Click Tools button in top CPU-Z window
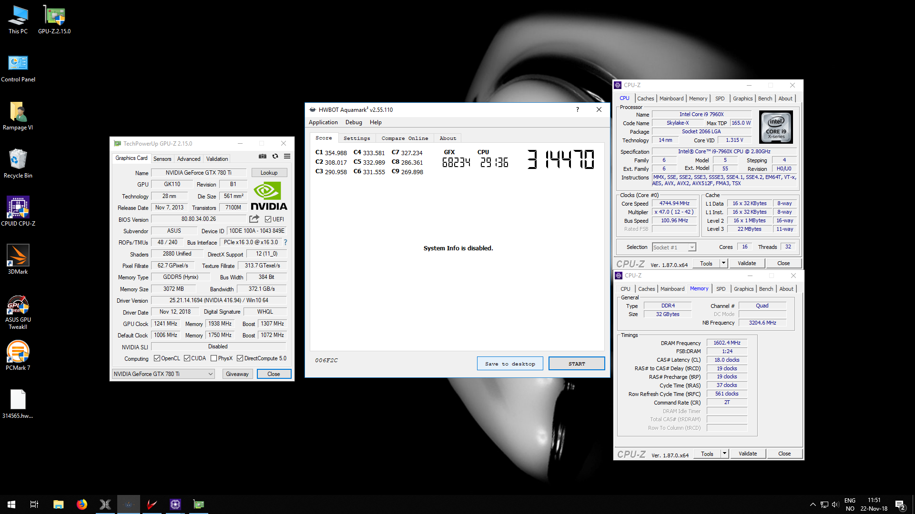 pyautogui.click(x=706, y=263)
